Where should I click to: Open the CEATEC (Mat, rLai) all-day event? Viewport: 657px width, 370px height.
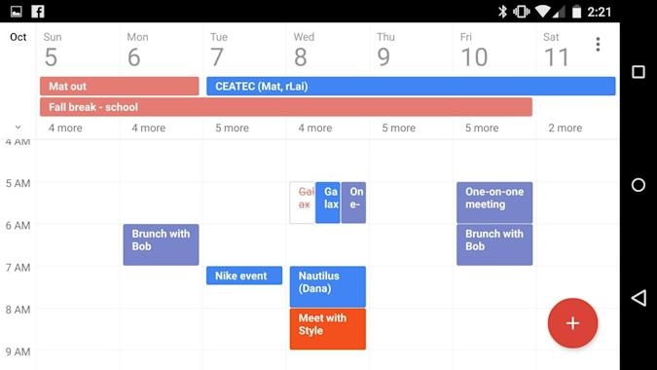click(x=411, y=86)
